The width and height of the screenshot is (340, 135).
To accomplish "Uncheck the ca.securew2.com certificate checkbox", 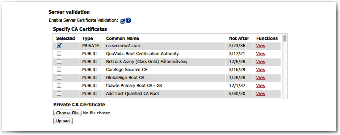I will [59, 46].
